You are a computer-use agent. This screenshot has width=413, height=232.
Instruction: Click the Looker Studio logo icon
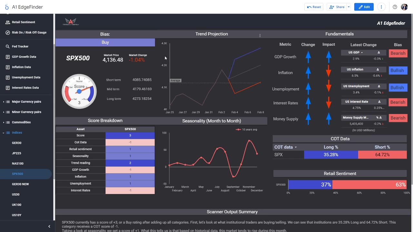7,7
